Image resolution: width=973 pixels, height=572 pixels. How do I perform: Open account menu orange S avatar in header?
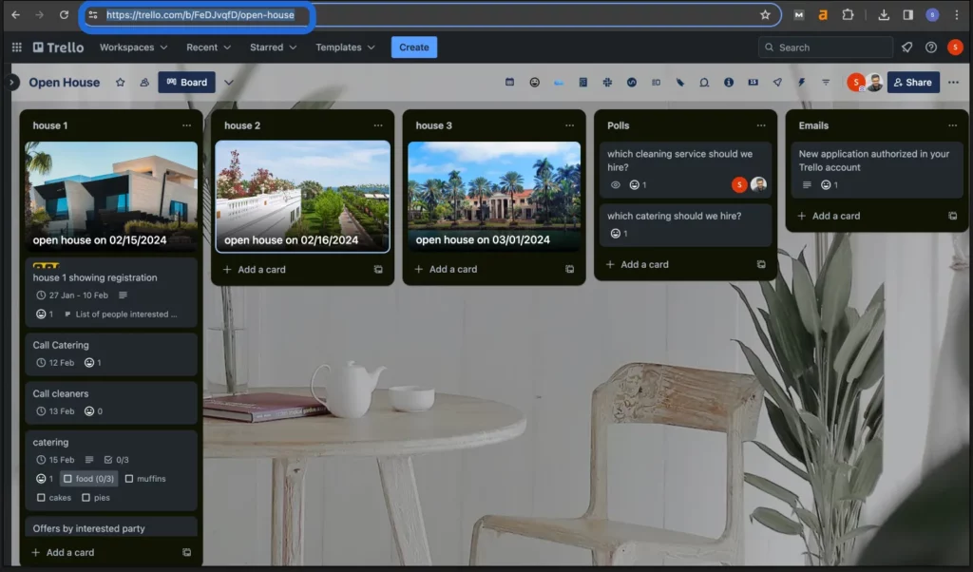pyautogui.click(x=955, y=48)
